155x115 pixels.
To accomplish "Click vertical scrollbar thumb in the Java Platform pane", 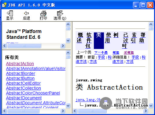I will point(68,28).
